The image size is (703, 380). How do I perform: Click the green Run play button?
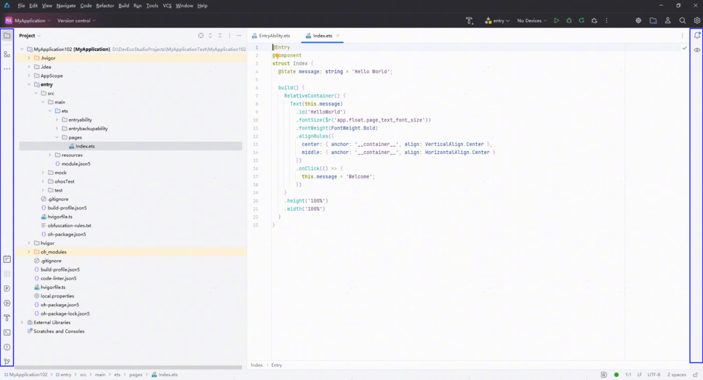coord(557,20)
